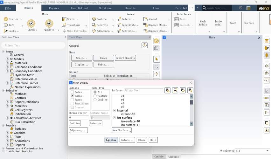271x159 pixels.
Task: Uncheck the Edges option
Action: (x=72, y=96)
